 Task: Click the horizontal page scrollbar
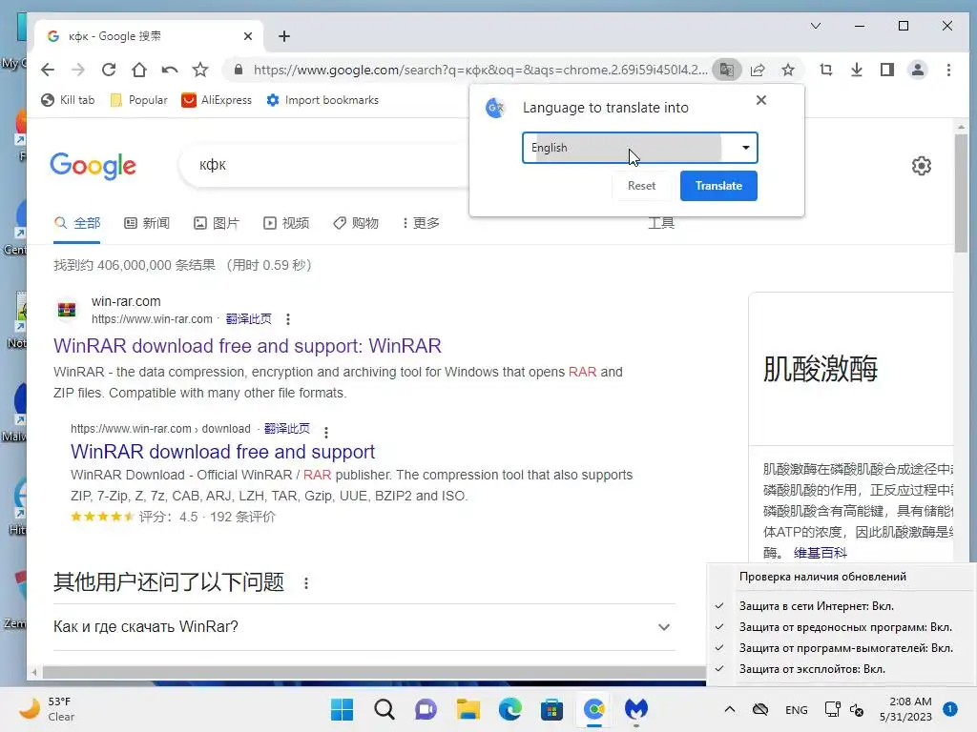click(x=374, y=672)
